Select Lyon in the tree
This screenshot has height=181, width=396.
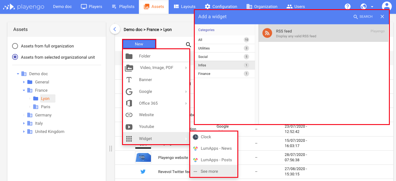click(45, 98)
